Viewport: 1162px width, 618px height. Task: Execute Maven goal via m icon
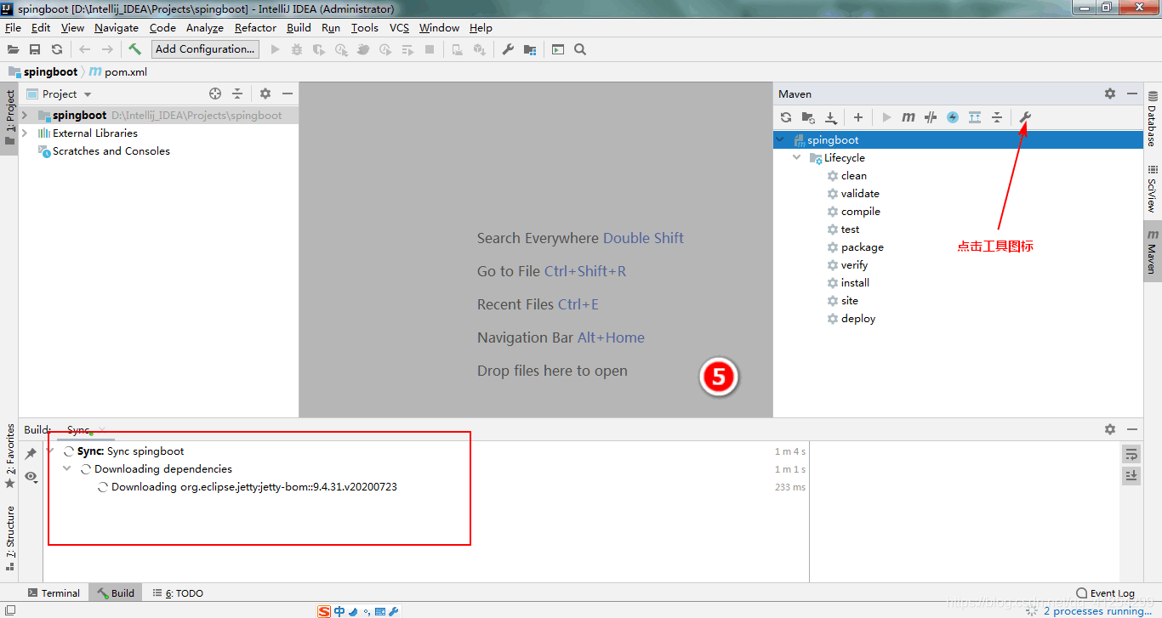tap(909, 117)
